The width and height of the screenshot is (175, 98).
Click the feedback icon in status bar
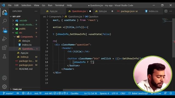(x=165, y=93)
